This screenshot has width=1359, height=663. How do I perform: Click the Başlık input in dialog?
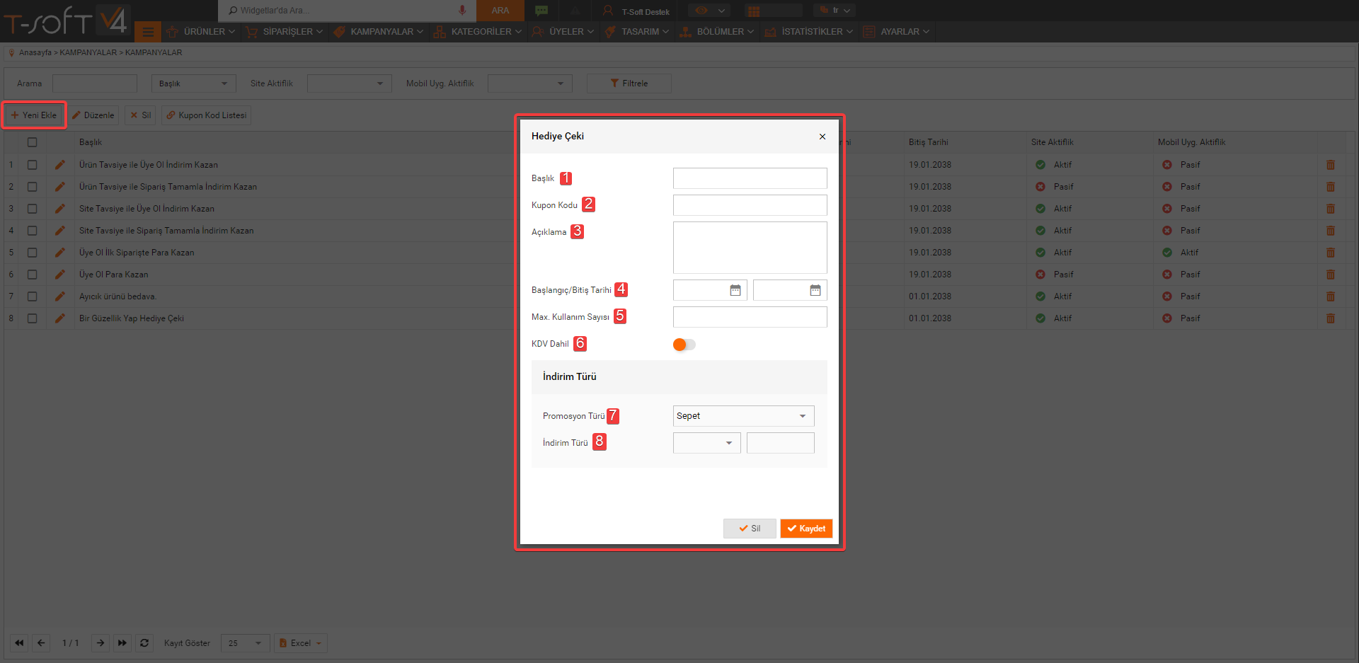pyautogui.click(x=750, y=178)
